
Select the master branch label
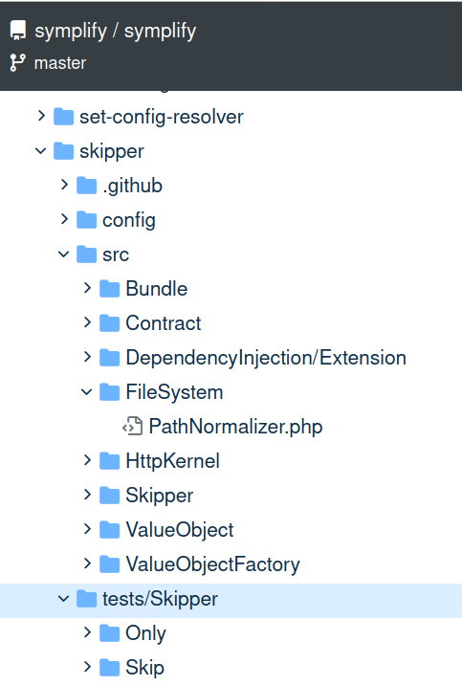(x=60, y=63)
